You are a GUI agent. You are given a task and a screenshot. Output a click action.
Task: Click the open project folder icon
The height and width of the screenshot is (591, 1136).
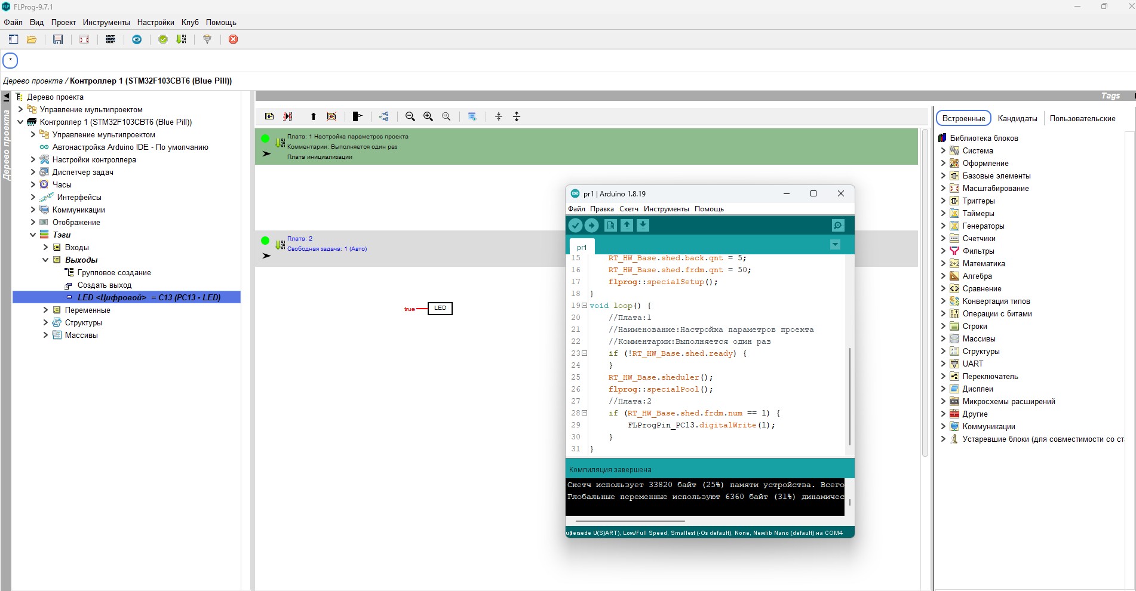pyautogui.click(x=32, y=39)
